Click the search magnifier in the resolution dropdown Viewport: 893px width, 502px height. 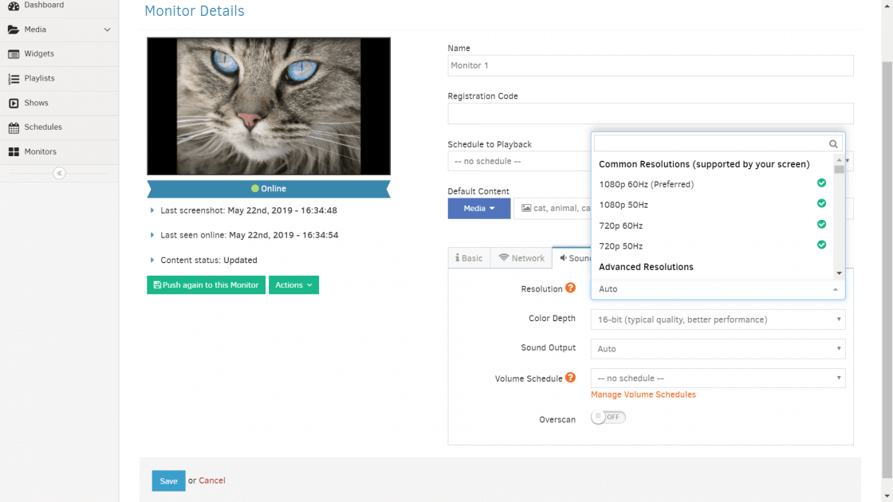pyautogui.click(x=833, y=143)
